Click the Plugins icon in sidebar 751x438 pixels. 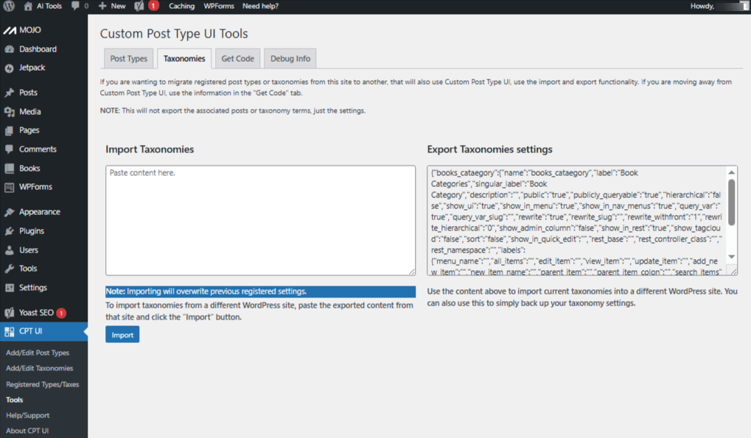[x=9, y=231]
